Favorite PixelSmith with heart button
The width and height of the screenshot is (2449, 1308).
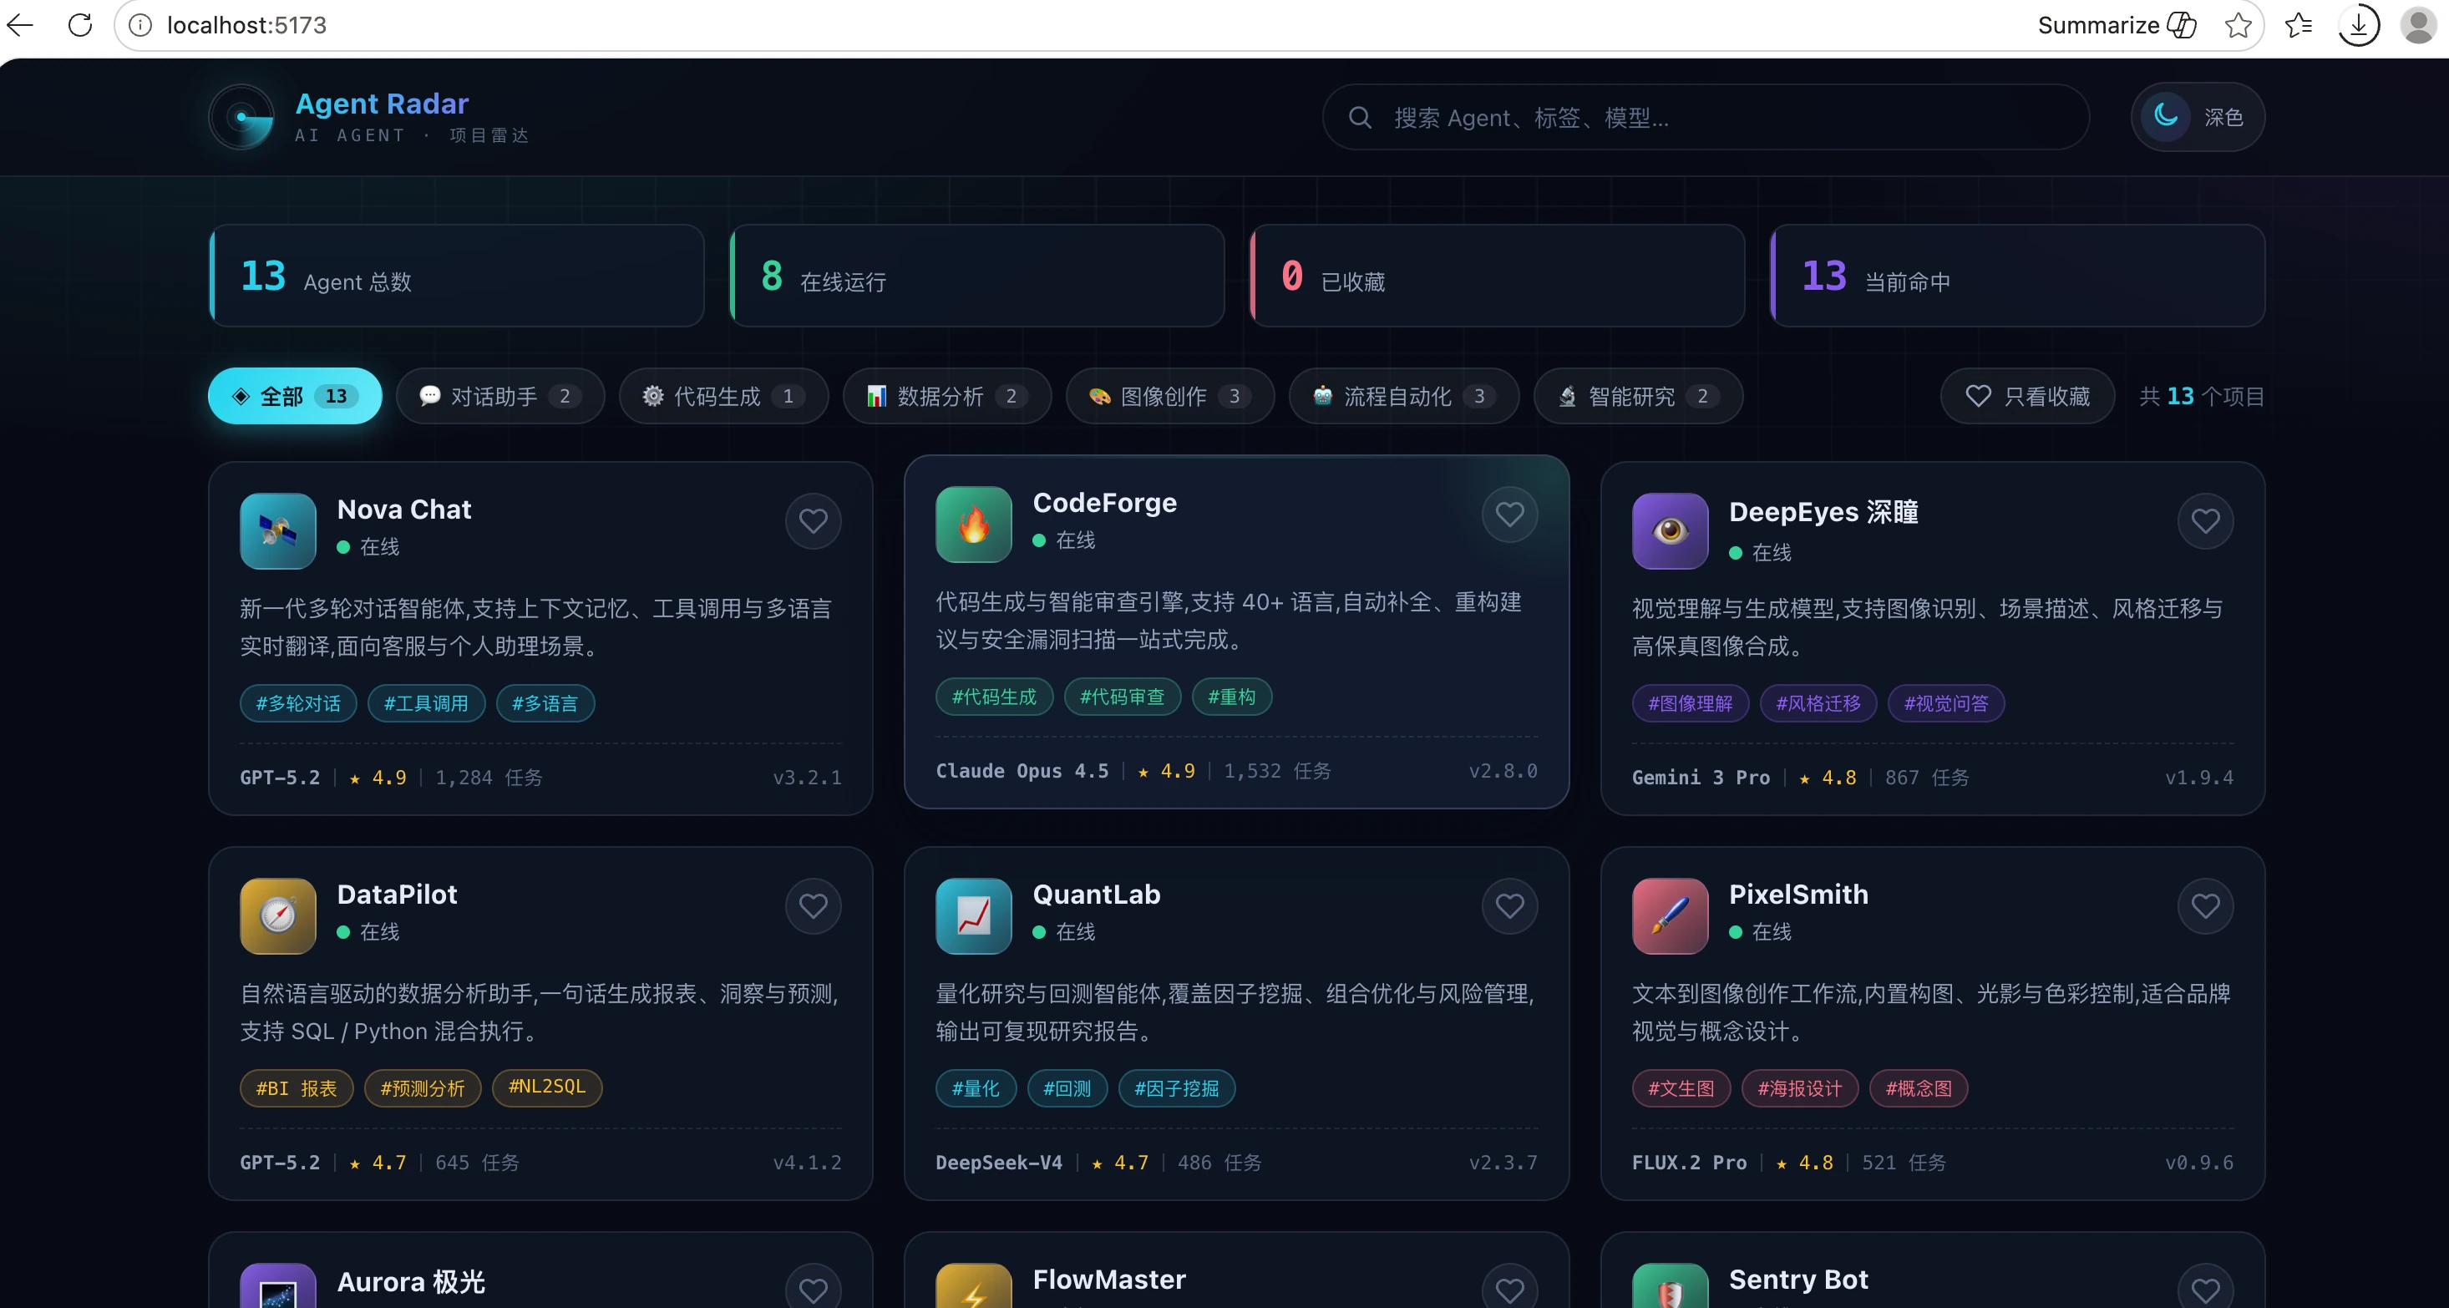coord(2206,906)
